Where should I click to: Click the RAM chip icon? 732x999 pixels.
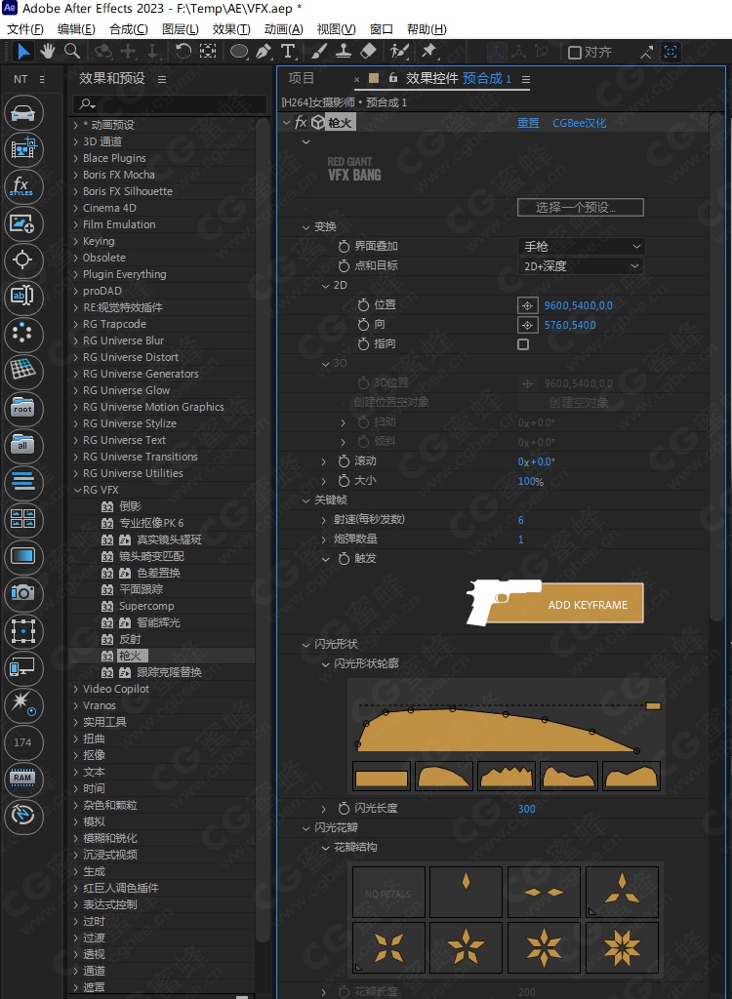(23, 778)
